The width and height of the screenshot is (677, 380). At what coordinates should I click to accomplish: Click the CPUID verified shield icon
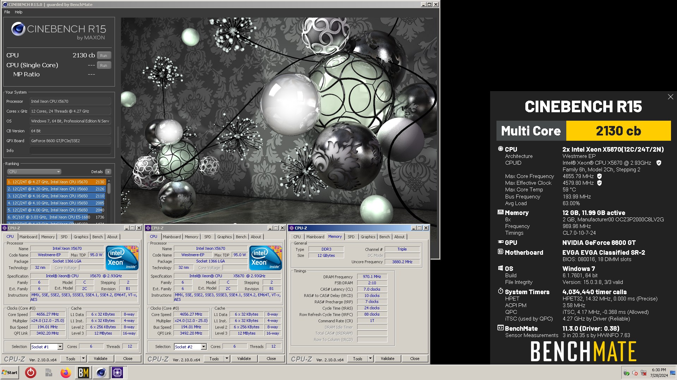point(659,163)
